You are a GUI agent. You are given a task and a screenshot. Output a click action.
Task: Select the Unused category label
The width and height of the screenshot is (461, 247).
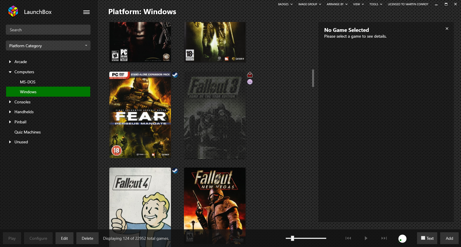pos(21,142)
